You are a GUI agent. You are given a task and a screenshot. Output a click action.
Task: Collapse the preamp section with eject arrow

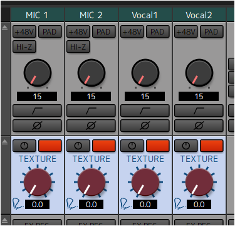pyautogui.click(x=4, y=28)
